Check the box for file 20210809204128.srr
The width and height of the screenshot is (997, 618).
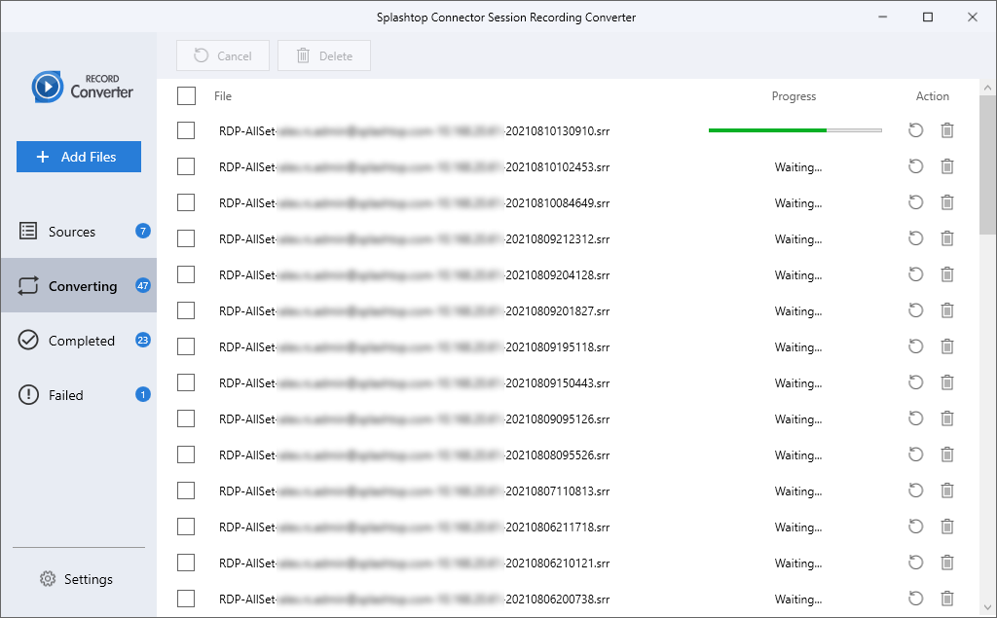186,274
